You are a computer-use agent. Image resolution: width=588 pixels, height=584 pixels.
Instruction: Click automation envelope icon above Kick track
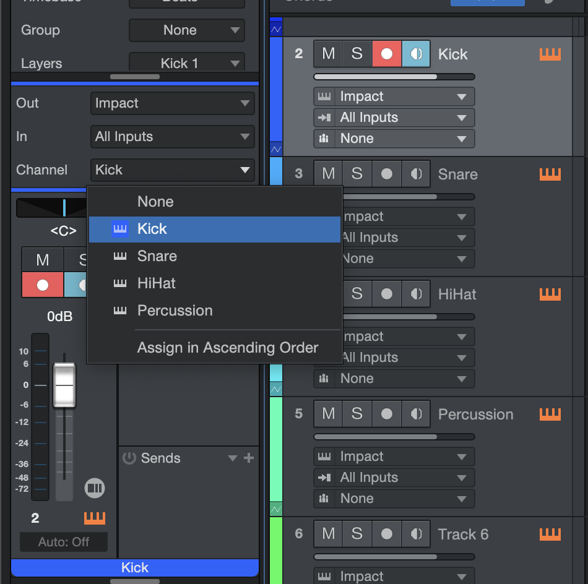pyautogui.click(x=276, y=29)
